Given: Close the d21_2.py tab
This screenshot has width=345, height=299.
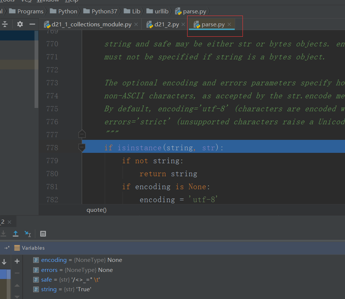Looking at the screenshot, I should [x=183, y=24].
